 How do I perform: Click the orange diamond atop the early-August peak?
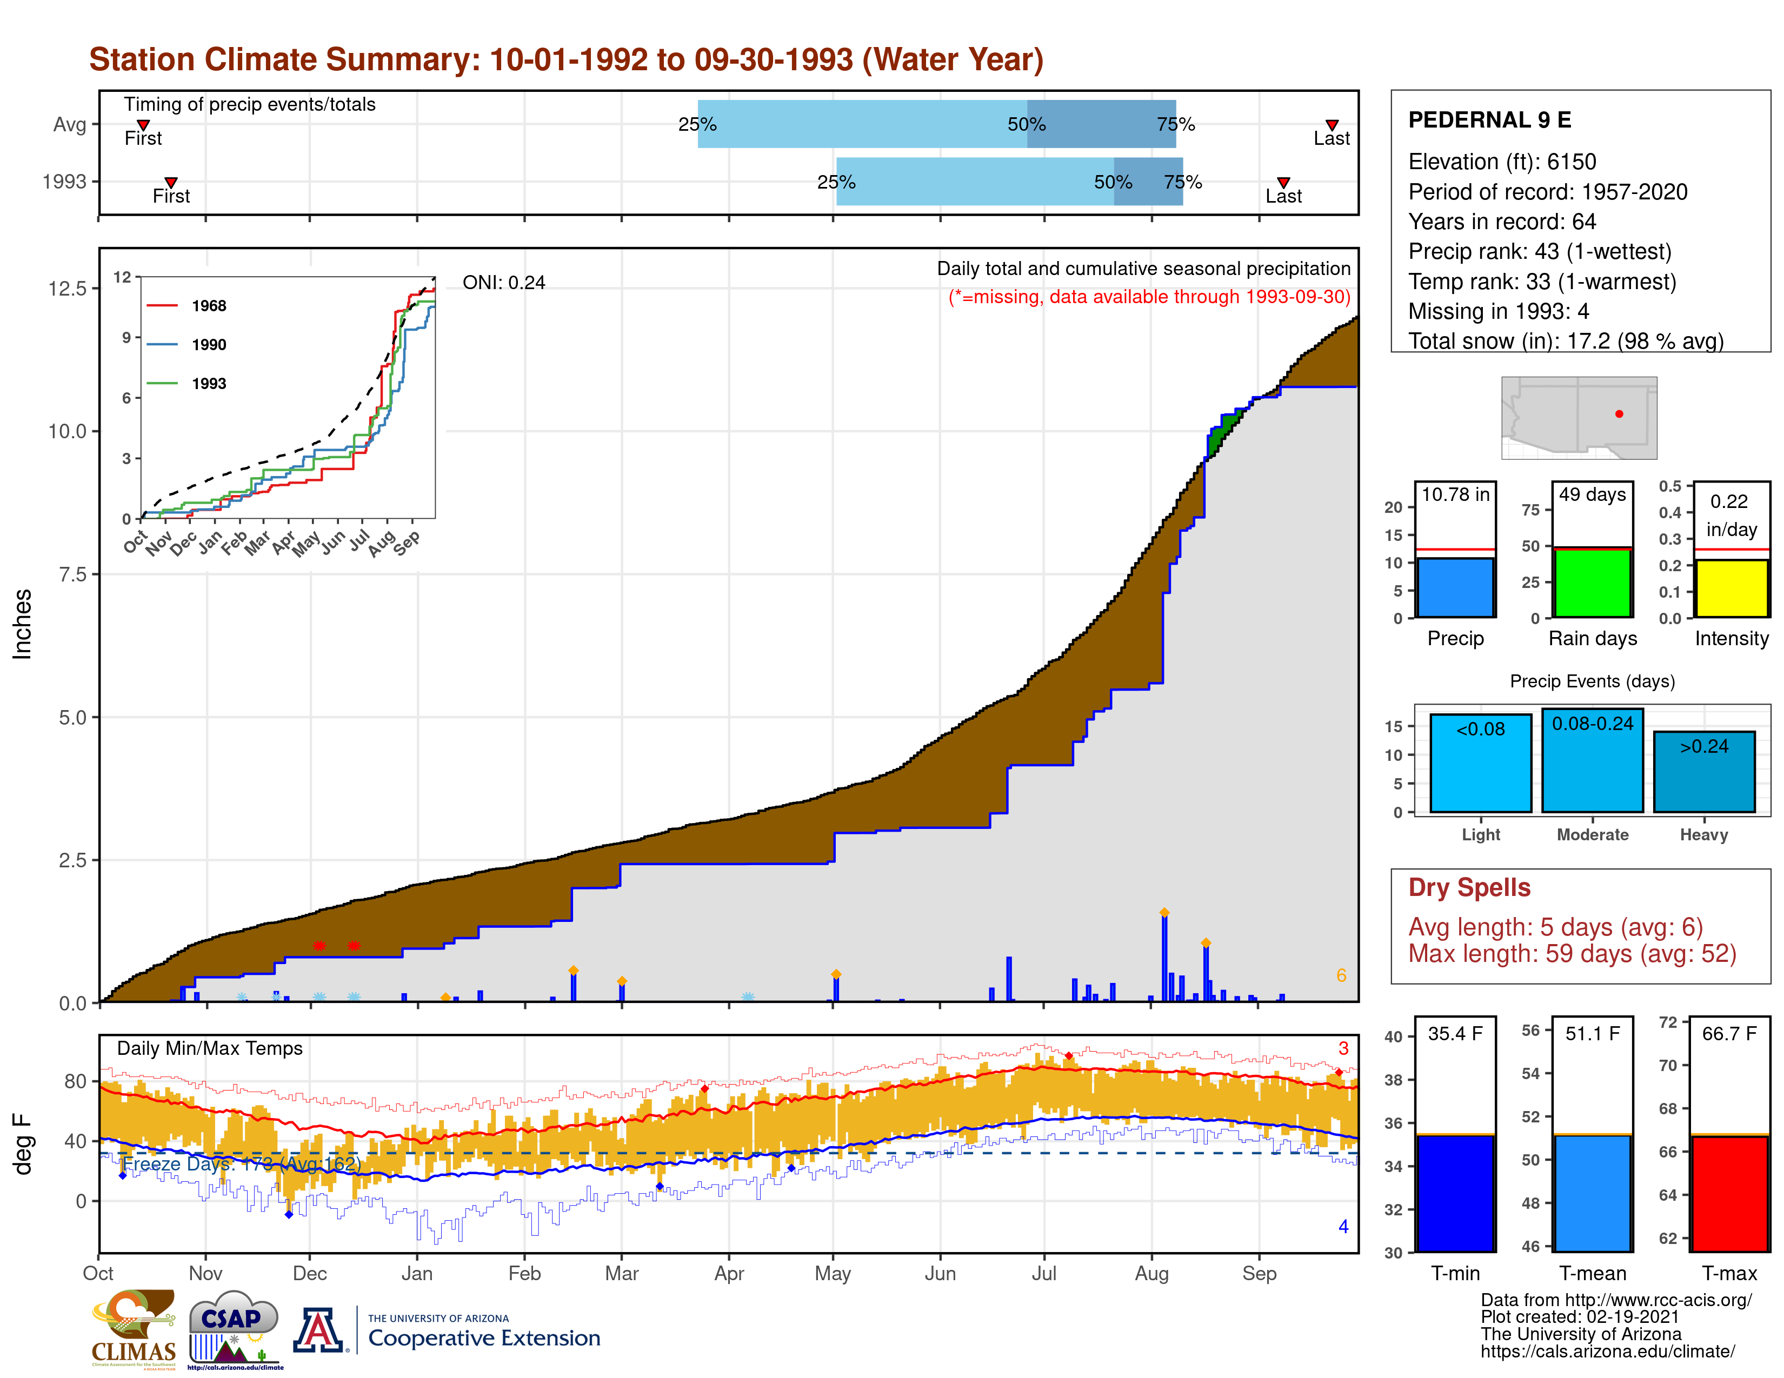(x=1164, y=913)
